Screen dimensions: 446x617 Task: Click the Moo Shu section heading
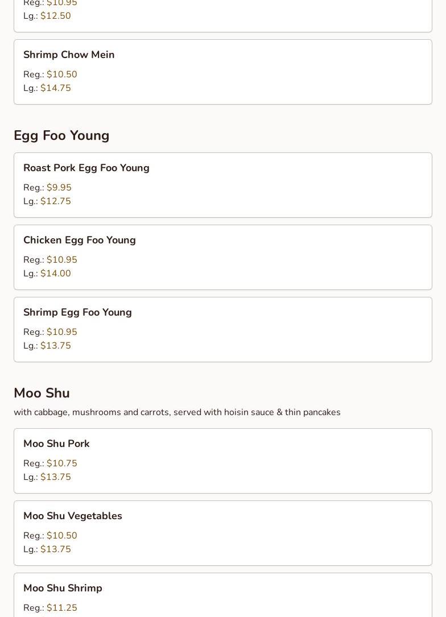pyautogui.click(x=42, y=393)
